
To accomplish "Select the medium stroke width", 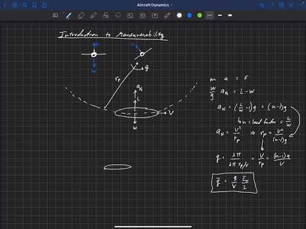I will coord(220,15).
